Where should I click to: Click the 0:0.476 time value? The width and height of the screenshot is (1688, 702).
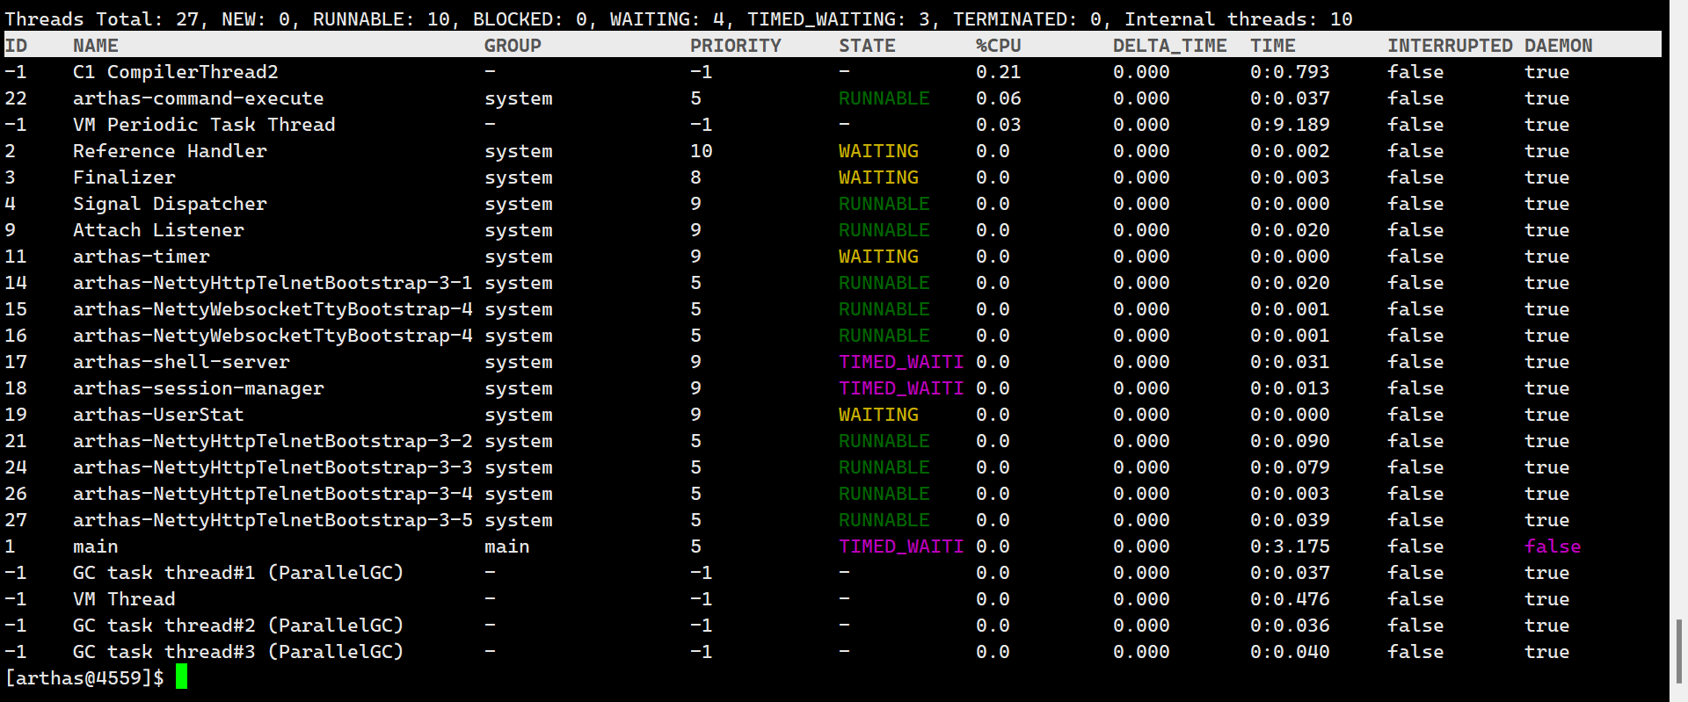tap(1290, 599)
